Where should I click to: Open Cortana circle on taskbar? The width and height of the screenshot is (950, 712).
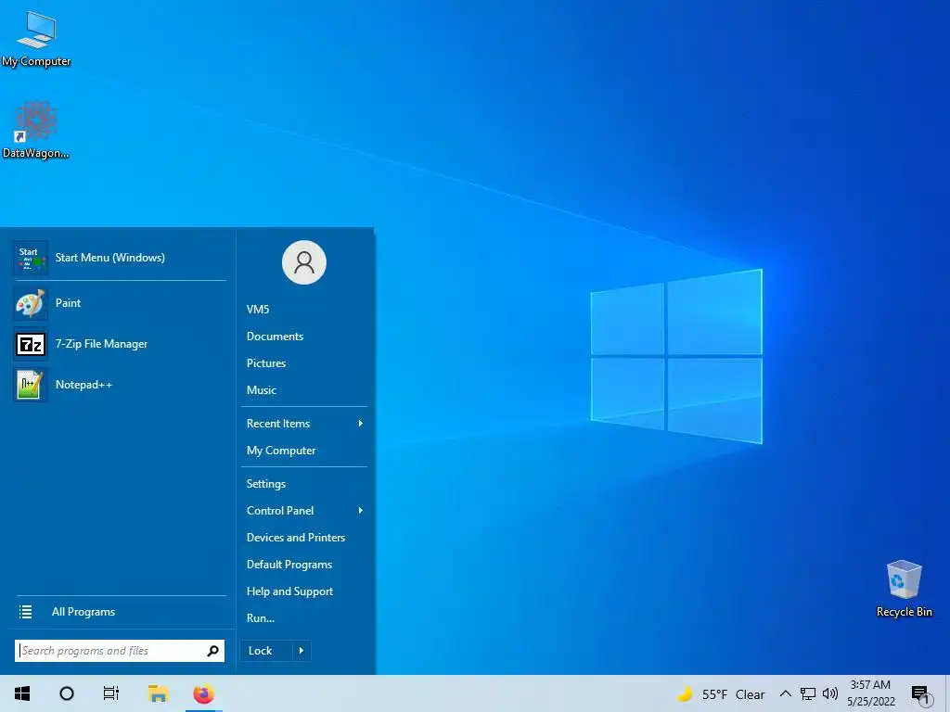click(x=67, y=693)
